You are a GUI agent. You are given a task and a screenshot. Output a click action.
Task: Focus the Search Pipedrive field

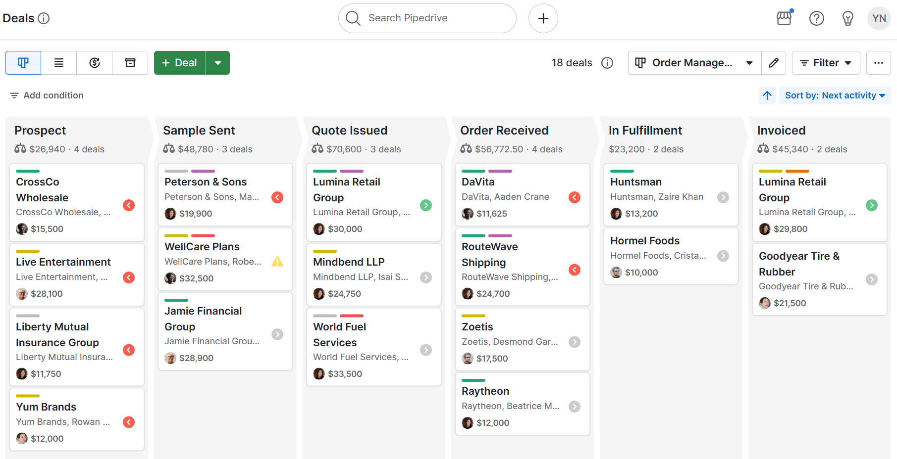click(x=427, y=18)
